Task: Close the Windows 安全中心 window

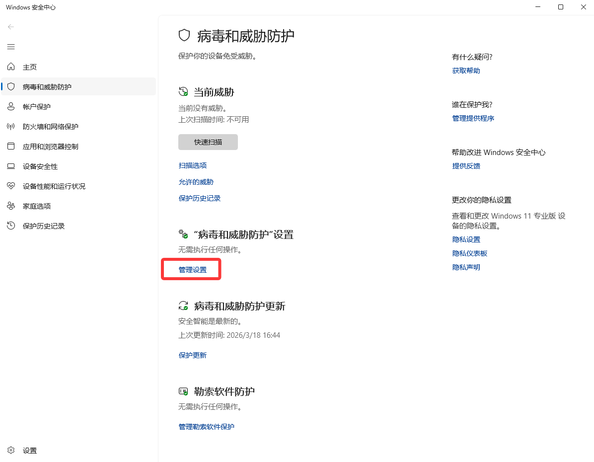Action: (584, 7)
